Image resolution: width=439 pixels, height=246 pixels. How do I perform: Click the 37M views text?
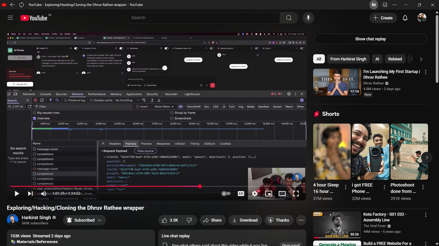(x=323, y=199)
